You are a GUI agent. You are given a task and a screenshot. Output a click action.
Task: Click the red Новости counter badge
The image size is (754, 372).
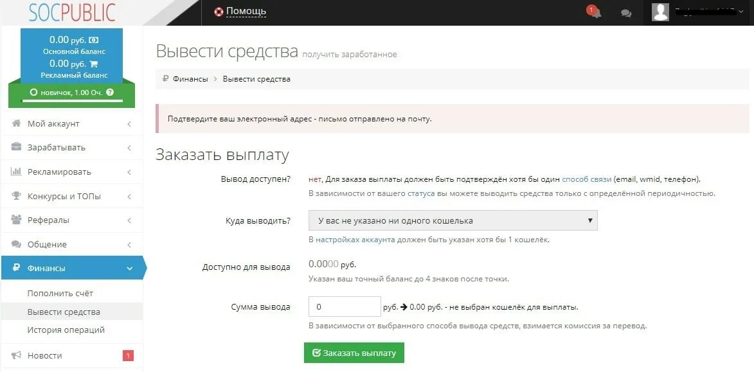click(127, 355)
